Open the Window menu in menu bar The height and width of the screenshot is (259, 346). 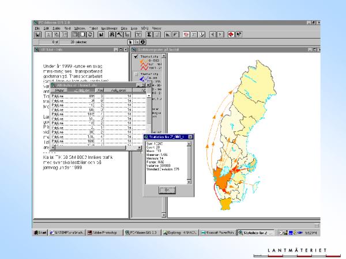pyautogui.click(x=80, y=28)
